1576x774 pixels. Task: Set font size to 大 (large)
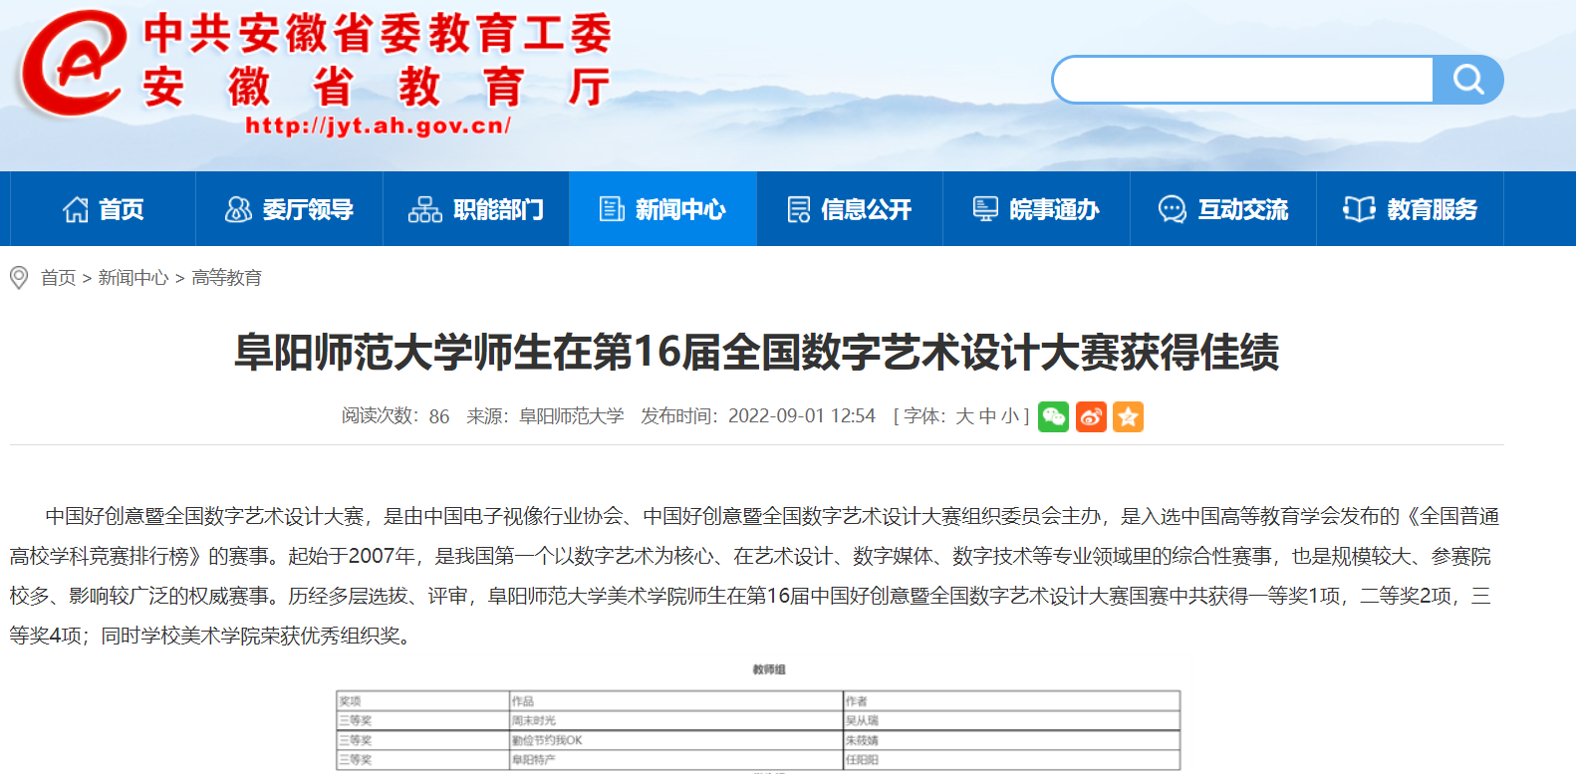tap(964, 416)
